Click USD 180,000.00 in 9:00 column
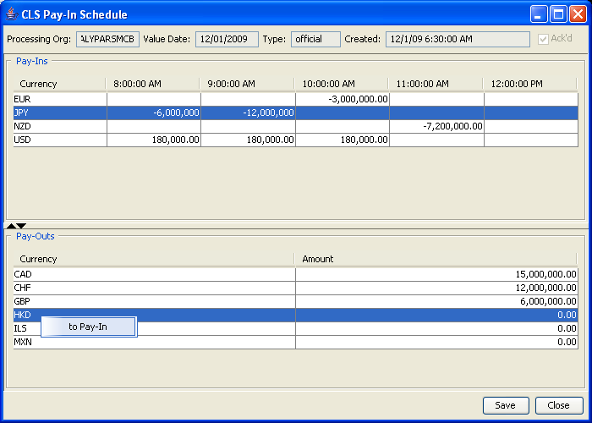Viewport: 592px width, 423px height. pyautogui.click(x=271, y=140)
